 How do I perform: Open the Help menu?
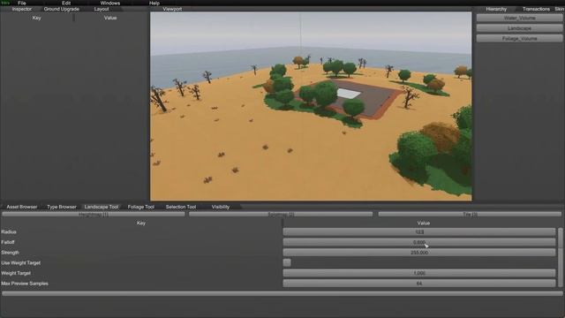click(x=154, y=3)
